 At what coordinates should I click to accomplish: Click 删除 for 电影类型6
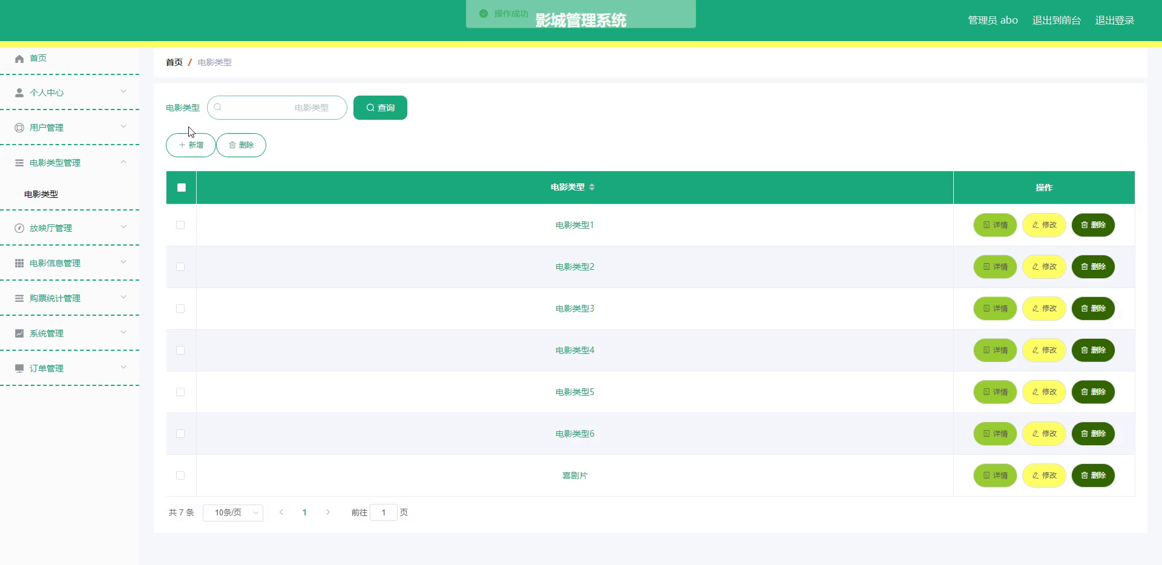click(1093, 434)
